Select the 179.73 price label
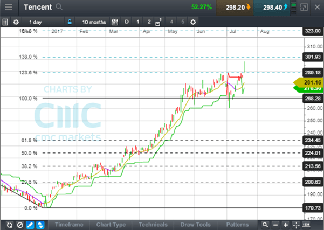 (x=313, y=208)
